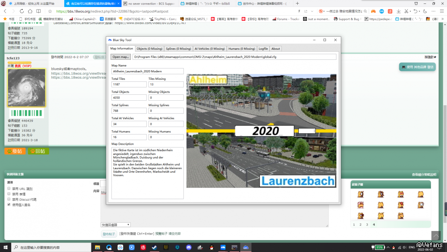
Task: Expand the 快捷回復語 dropdown
Action: (116, 225)
